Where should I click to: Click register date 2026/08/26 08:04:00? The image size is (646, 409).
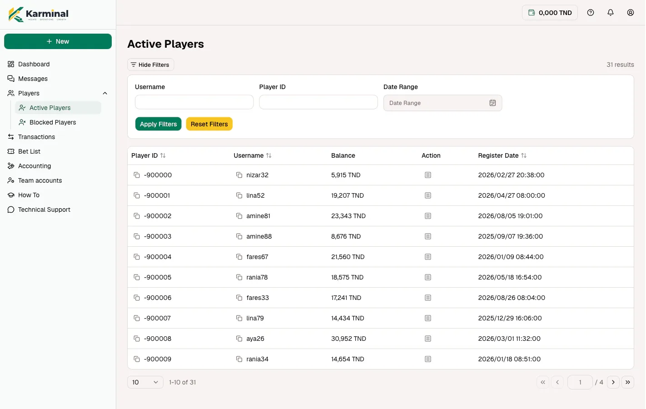pos(512,298)
